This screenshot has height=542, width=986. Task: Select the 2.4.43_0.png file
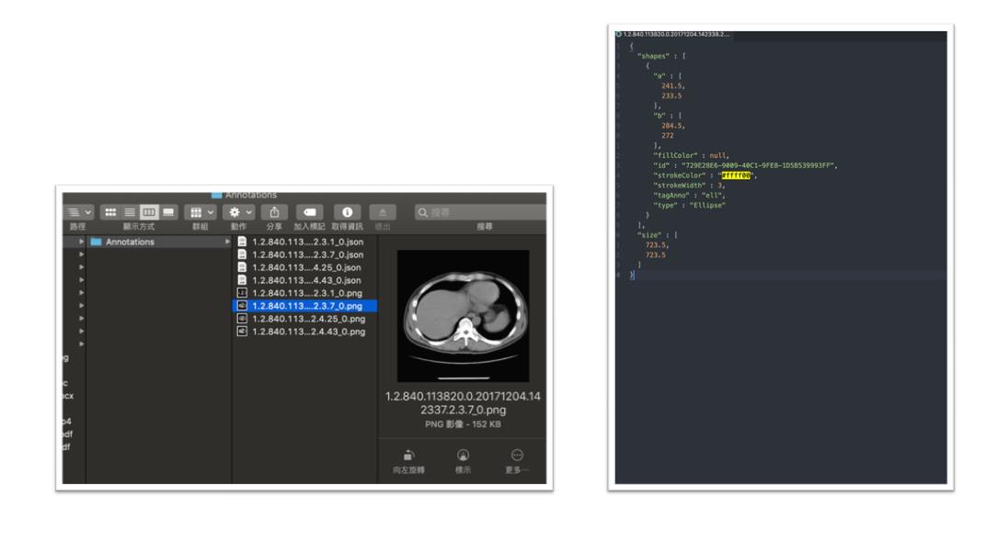[x=308, y=332]
